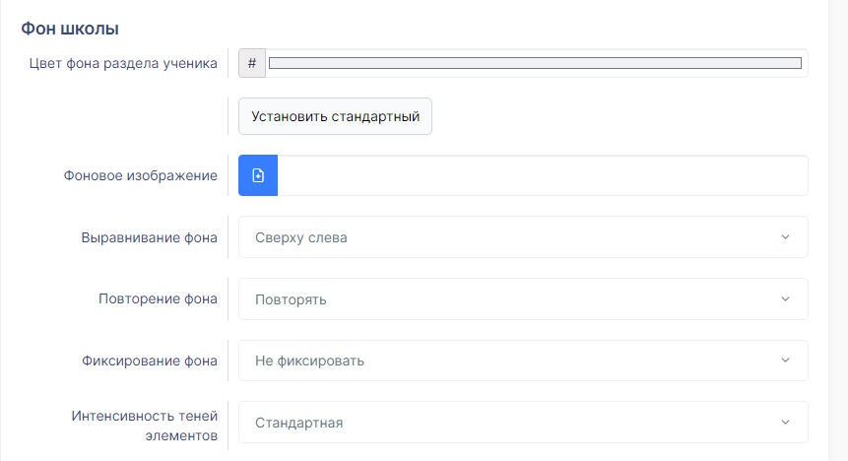This screenshot has width=848, height=461.
Task: Open the Сверху слева alignment dropdown
Action: point(523,237)
